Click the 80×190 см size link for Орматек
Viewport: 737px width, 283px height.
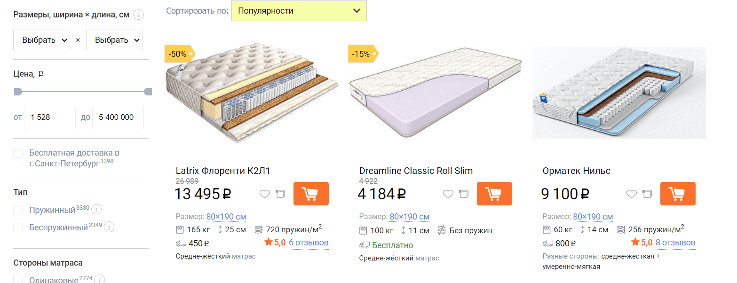[593, 216]
